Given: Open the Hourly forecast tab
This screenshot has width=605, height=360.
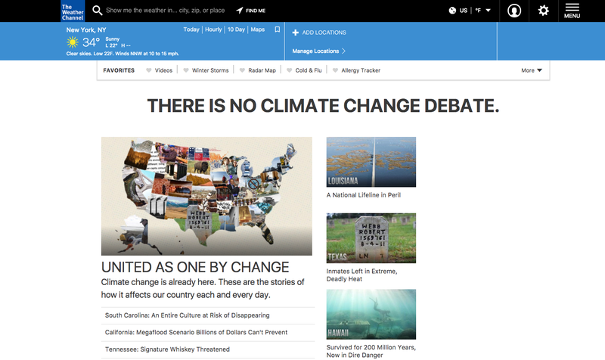Looking at the screenshot, I should pyautogui.click(x=213, y=29).
